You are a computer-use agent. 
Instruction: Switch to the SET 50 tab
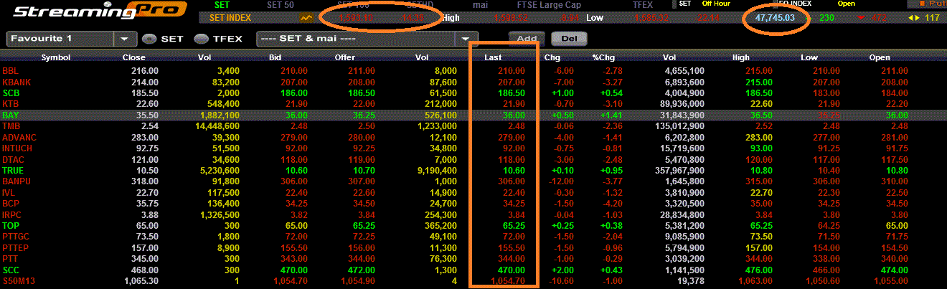tap(281, 4)
